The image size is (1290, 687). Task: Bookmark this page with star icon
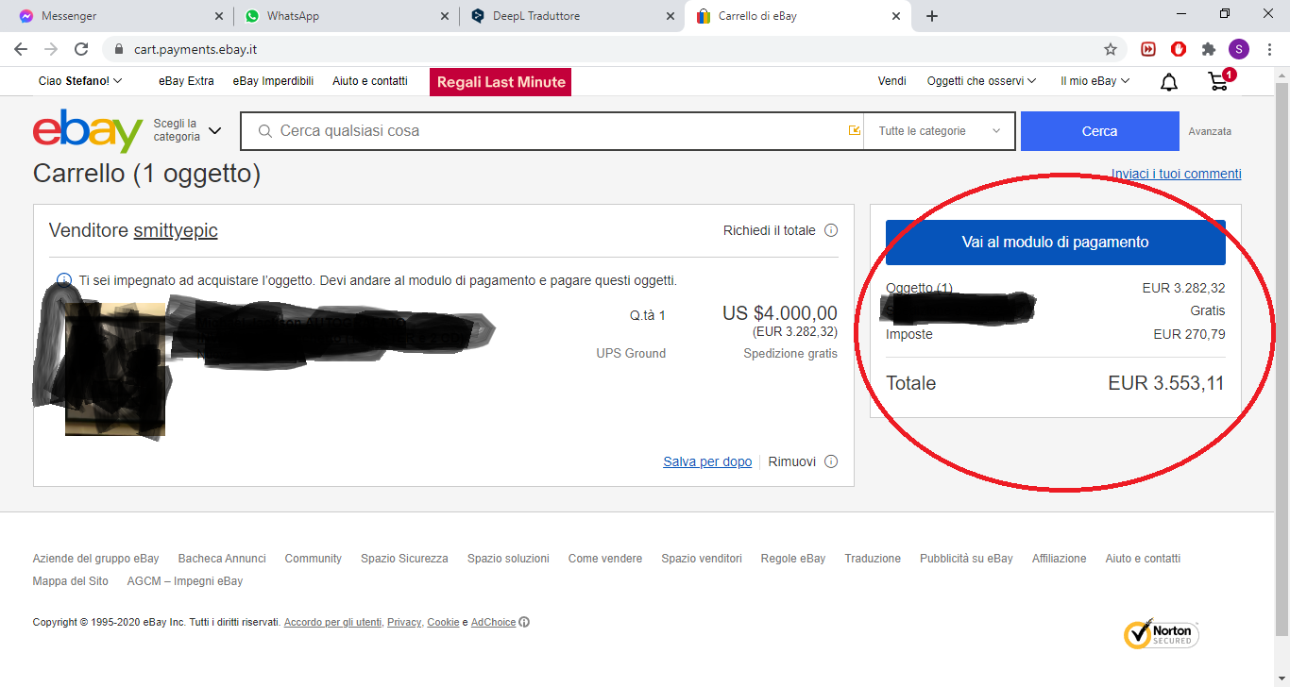1111,49
